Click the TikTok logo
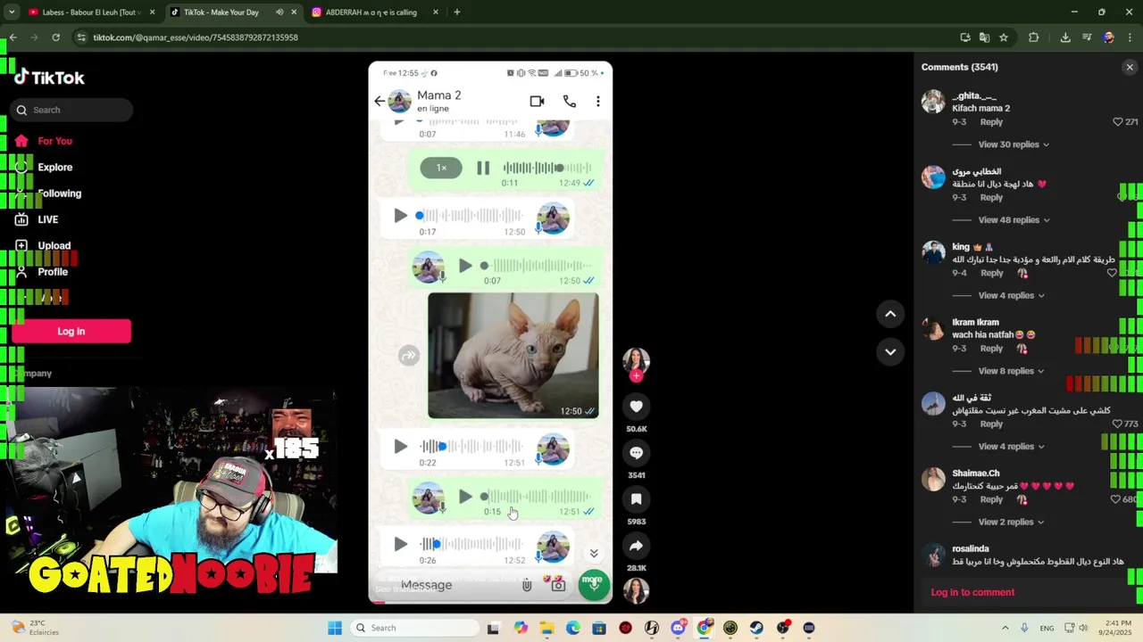This screenshot has width=1143, height=642. [49, 78]
